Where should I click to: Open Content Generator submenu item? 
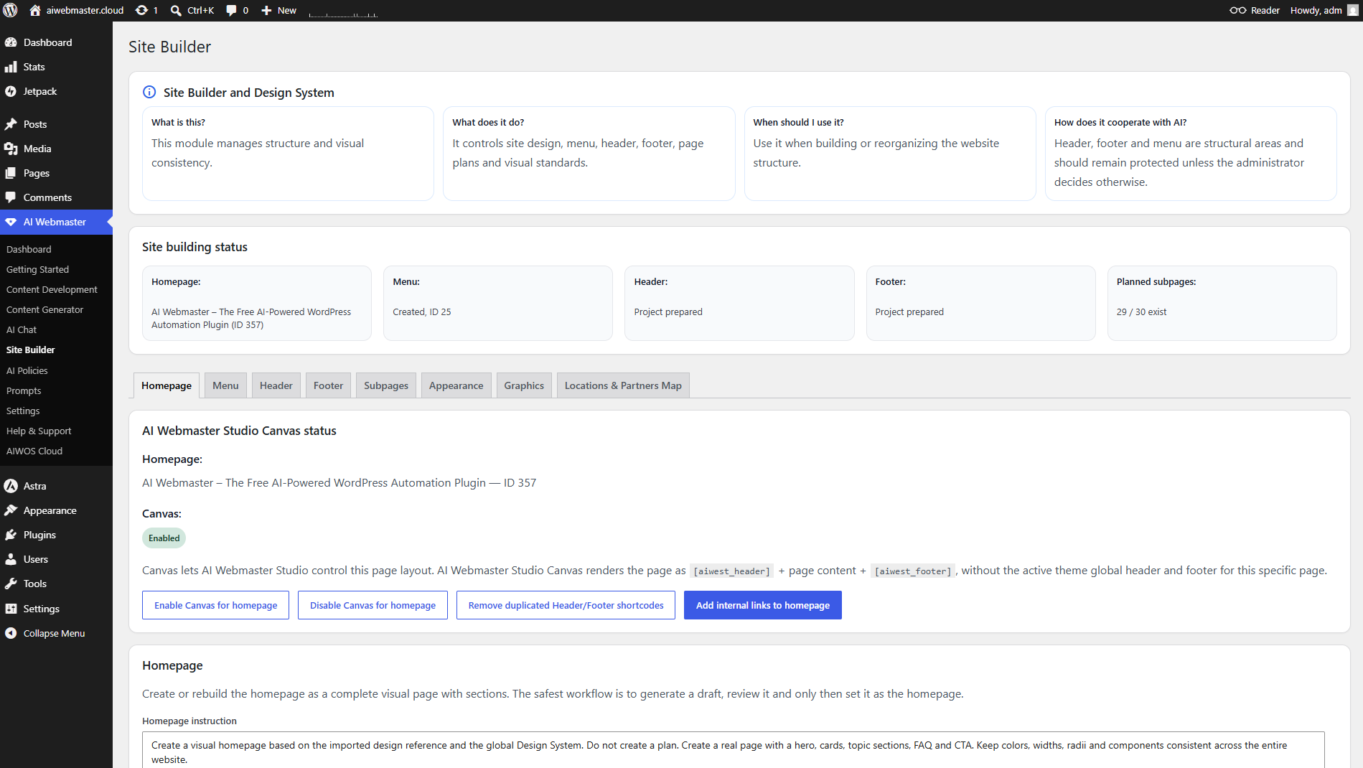click(x=45, y=309)
